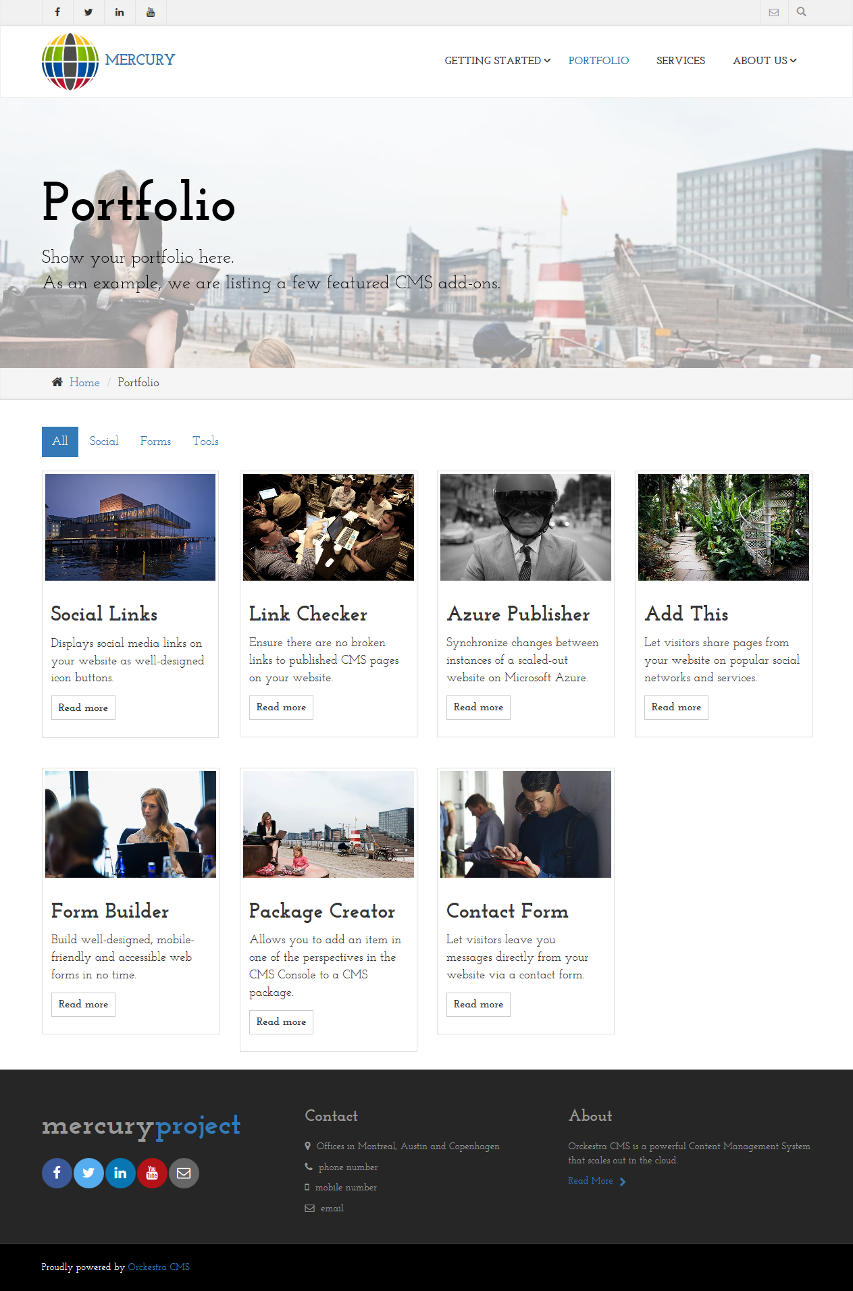853x1291 pixels.
Task: Click the Mercury globe logo
Action: click(x=70, y=61)
